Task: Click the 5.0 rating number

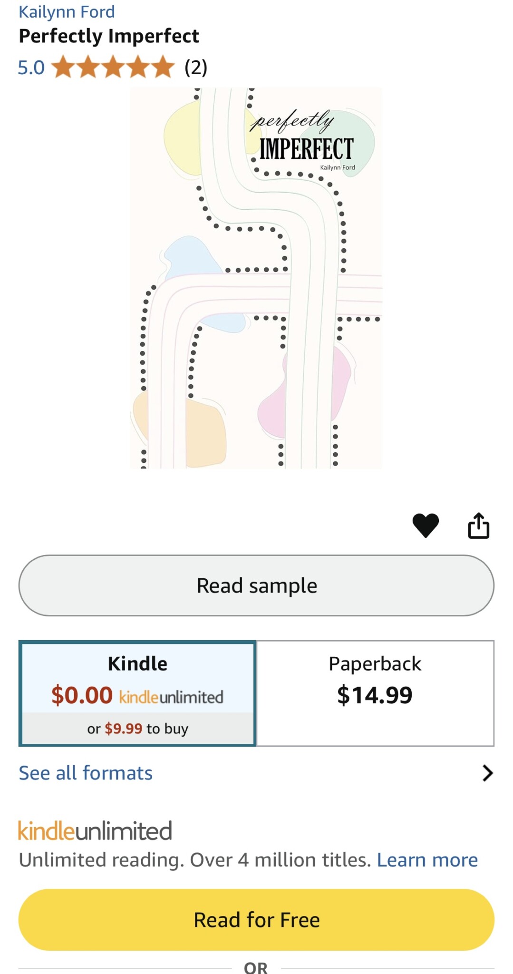Action: [x=31, y=68]
